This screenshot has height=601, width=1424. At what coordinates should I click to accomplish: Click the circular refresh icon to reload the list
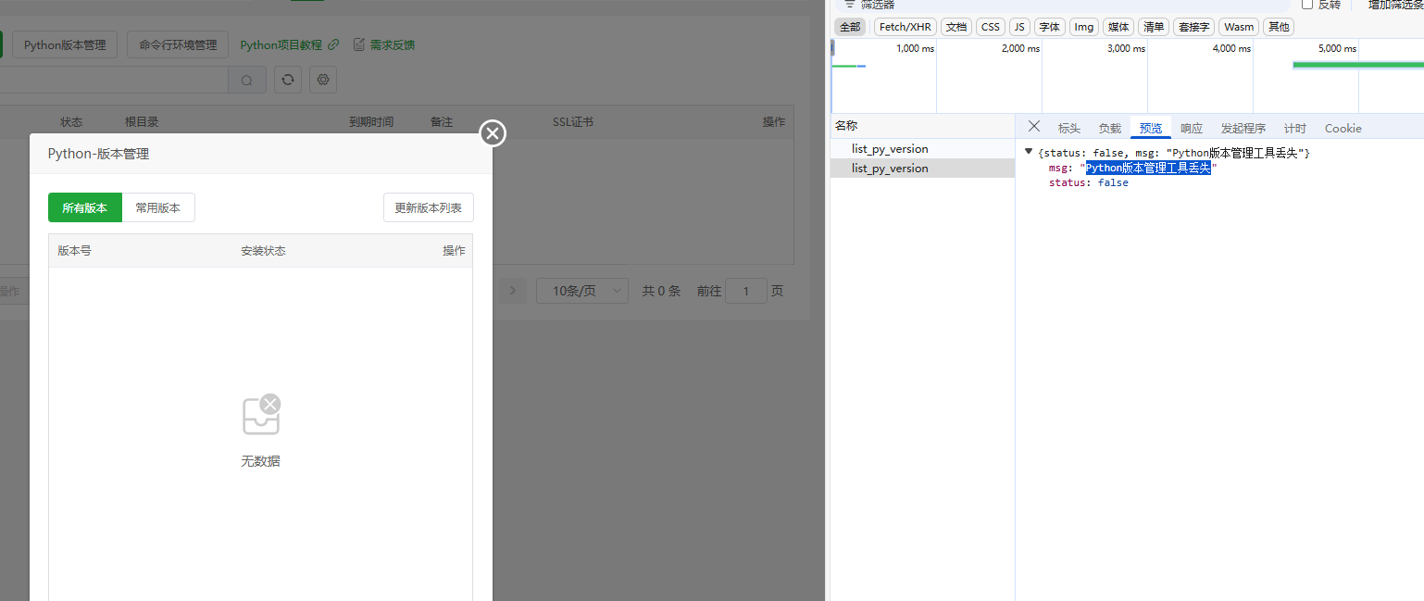[287, 80]
